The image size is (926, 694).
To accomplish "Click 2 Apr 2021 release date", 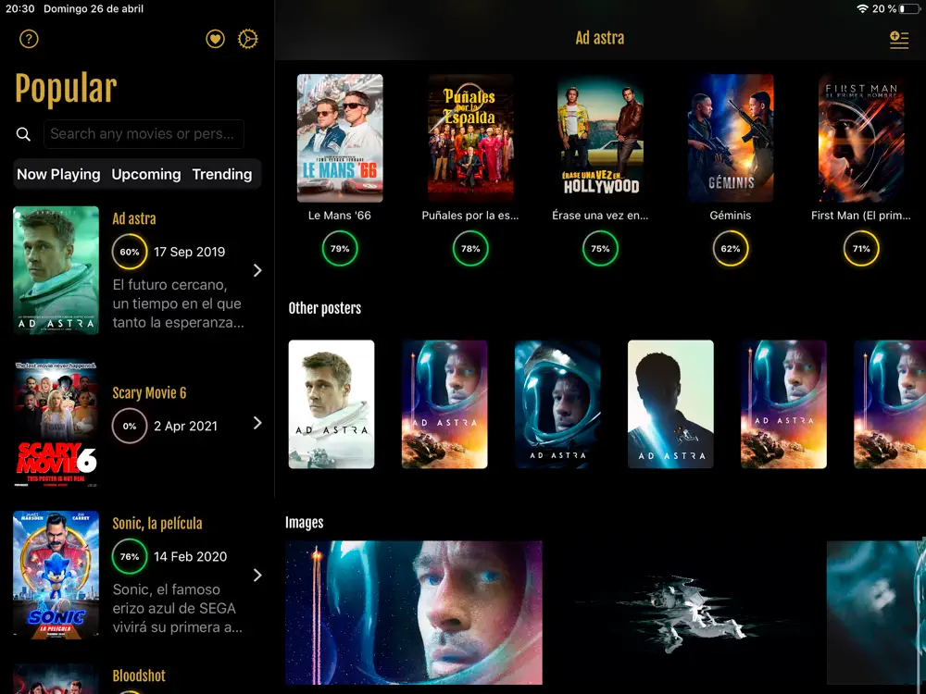I will click(185, 426).
